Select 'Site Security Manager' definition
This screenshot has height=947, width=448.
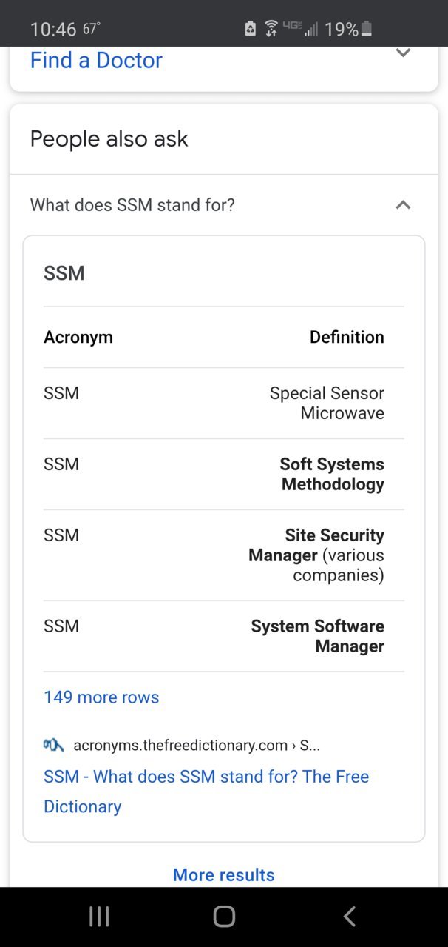click(316, 555)
